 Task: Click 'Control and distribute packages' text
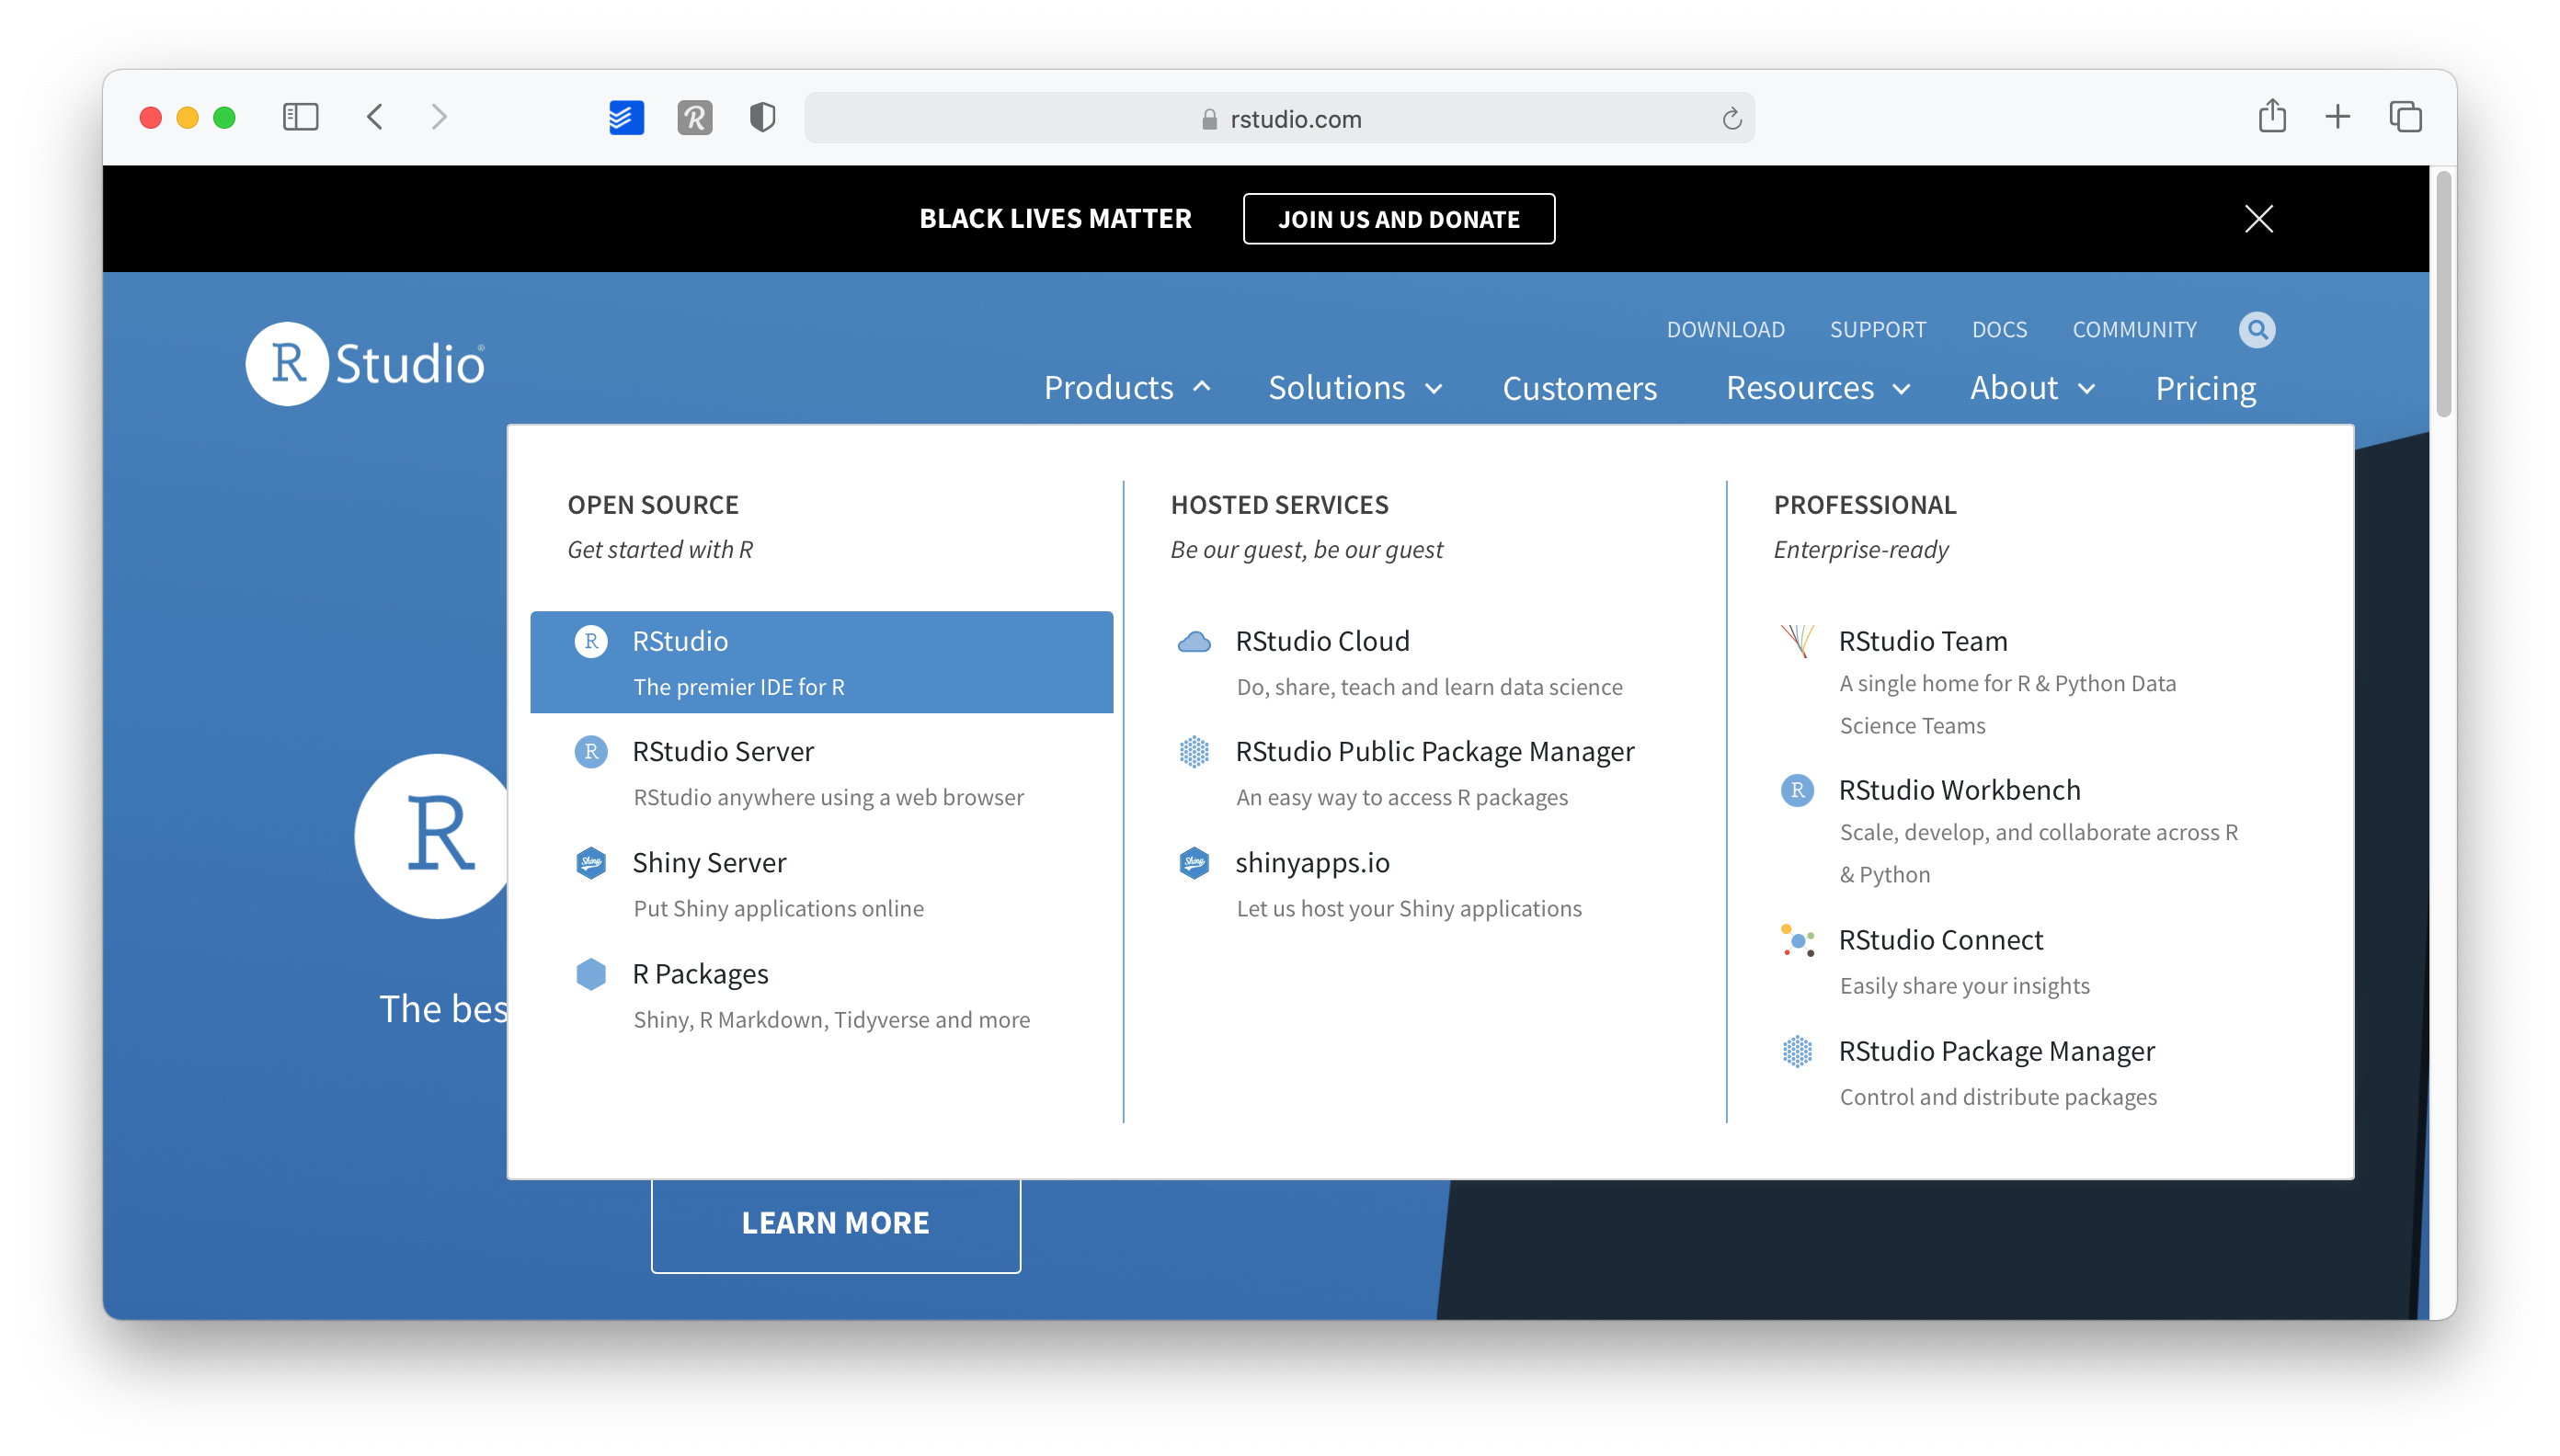[x=1996, y=1097]
